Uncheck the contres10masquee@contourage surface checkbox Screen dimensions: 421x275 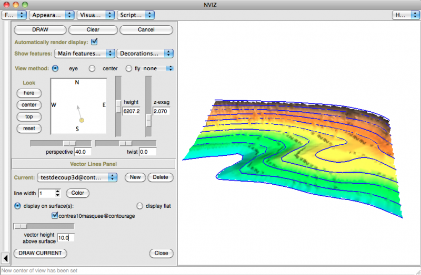click(55, 215)
